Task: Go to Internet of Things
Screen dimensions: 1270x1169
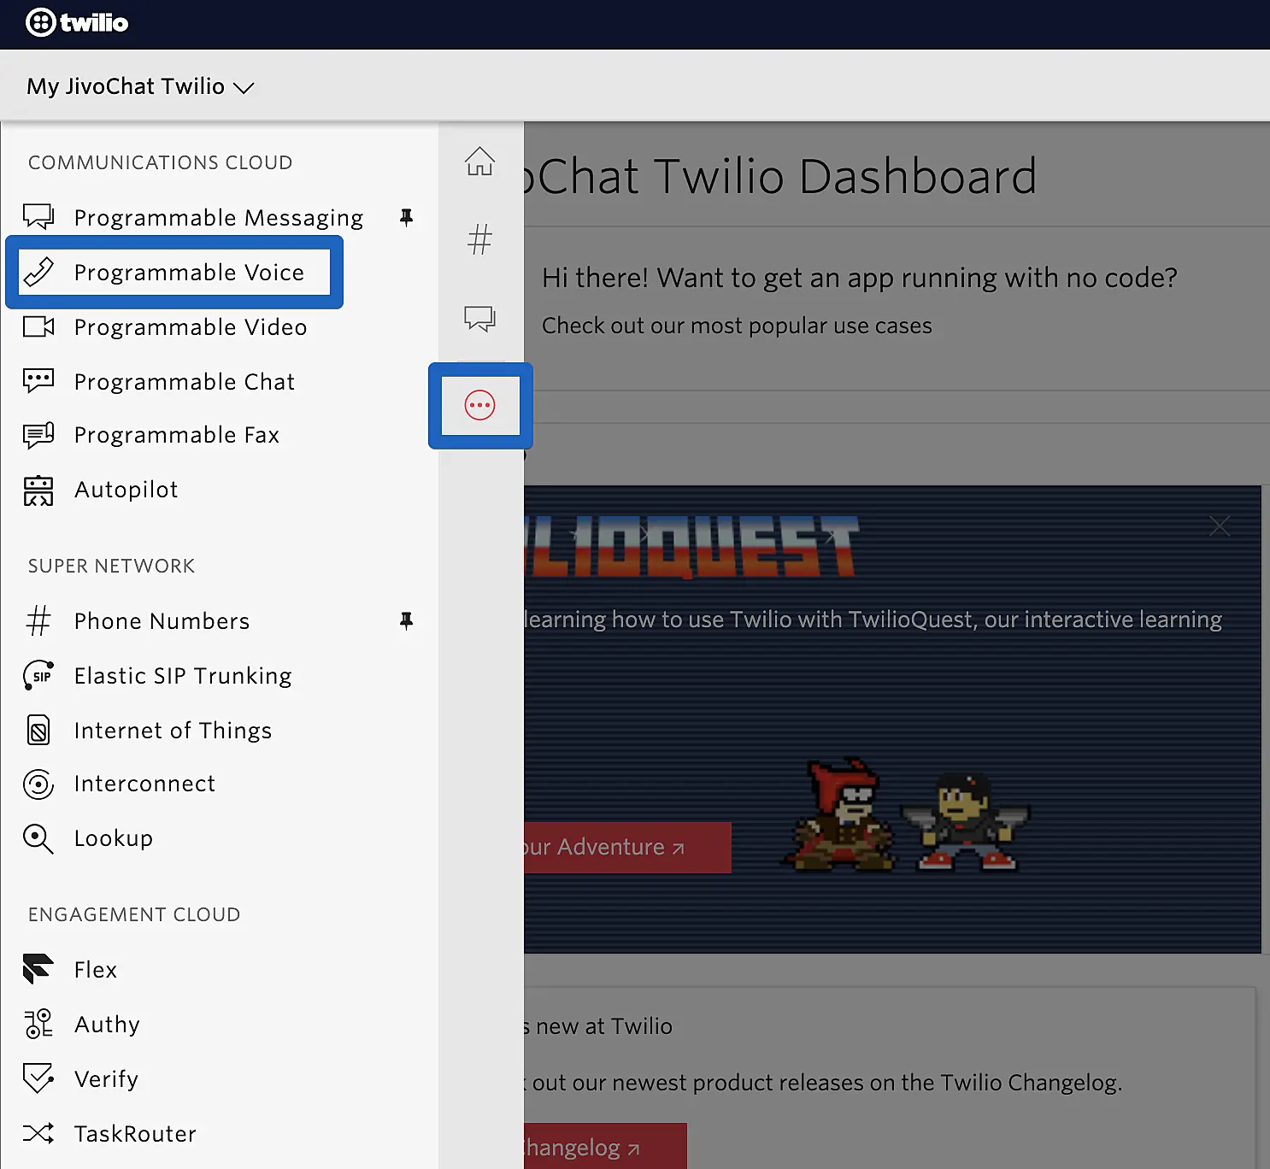Action: click(173, 731)
